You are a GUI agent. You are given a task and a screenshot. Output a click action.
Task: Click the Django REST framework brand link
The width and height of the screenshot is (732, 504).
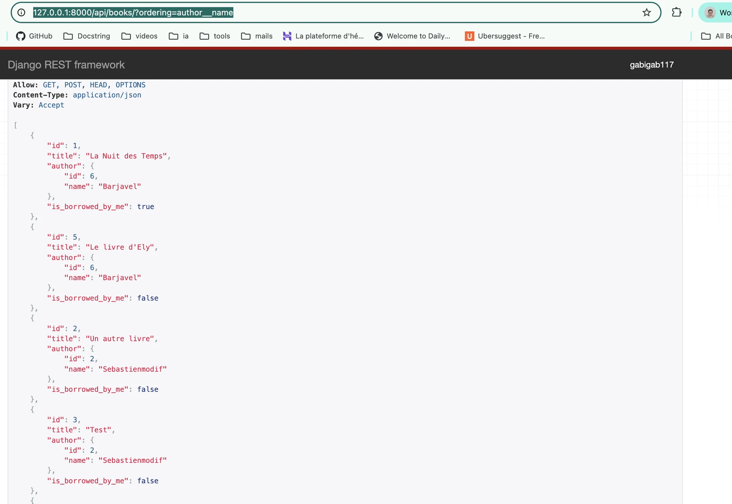[66, 65]
